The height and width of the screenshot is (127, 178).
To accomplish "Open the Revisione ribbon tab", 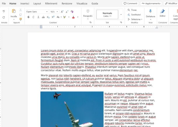I will click(67, 3).
